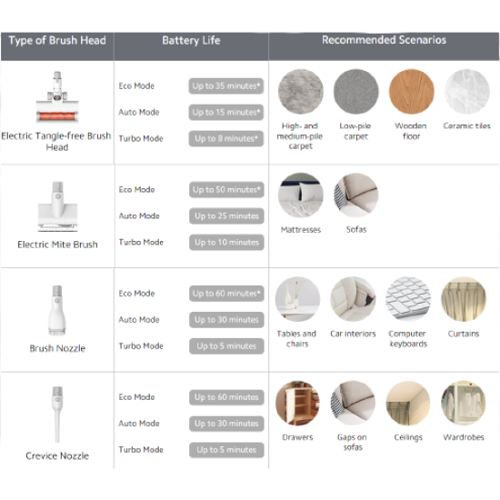500x500 pixels.
Task: Select the ceramic tiles circle image
Action: 467,92
